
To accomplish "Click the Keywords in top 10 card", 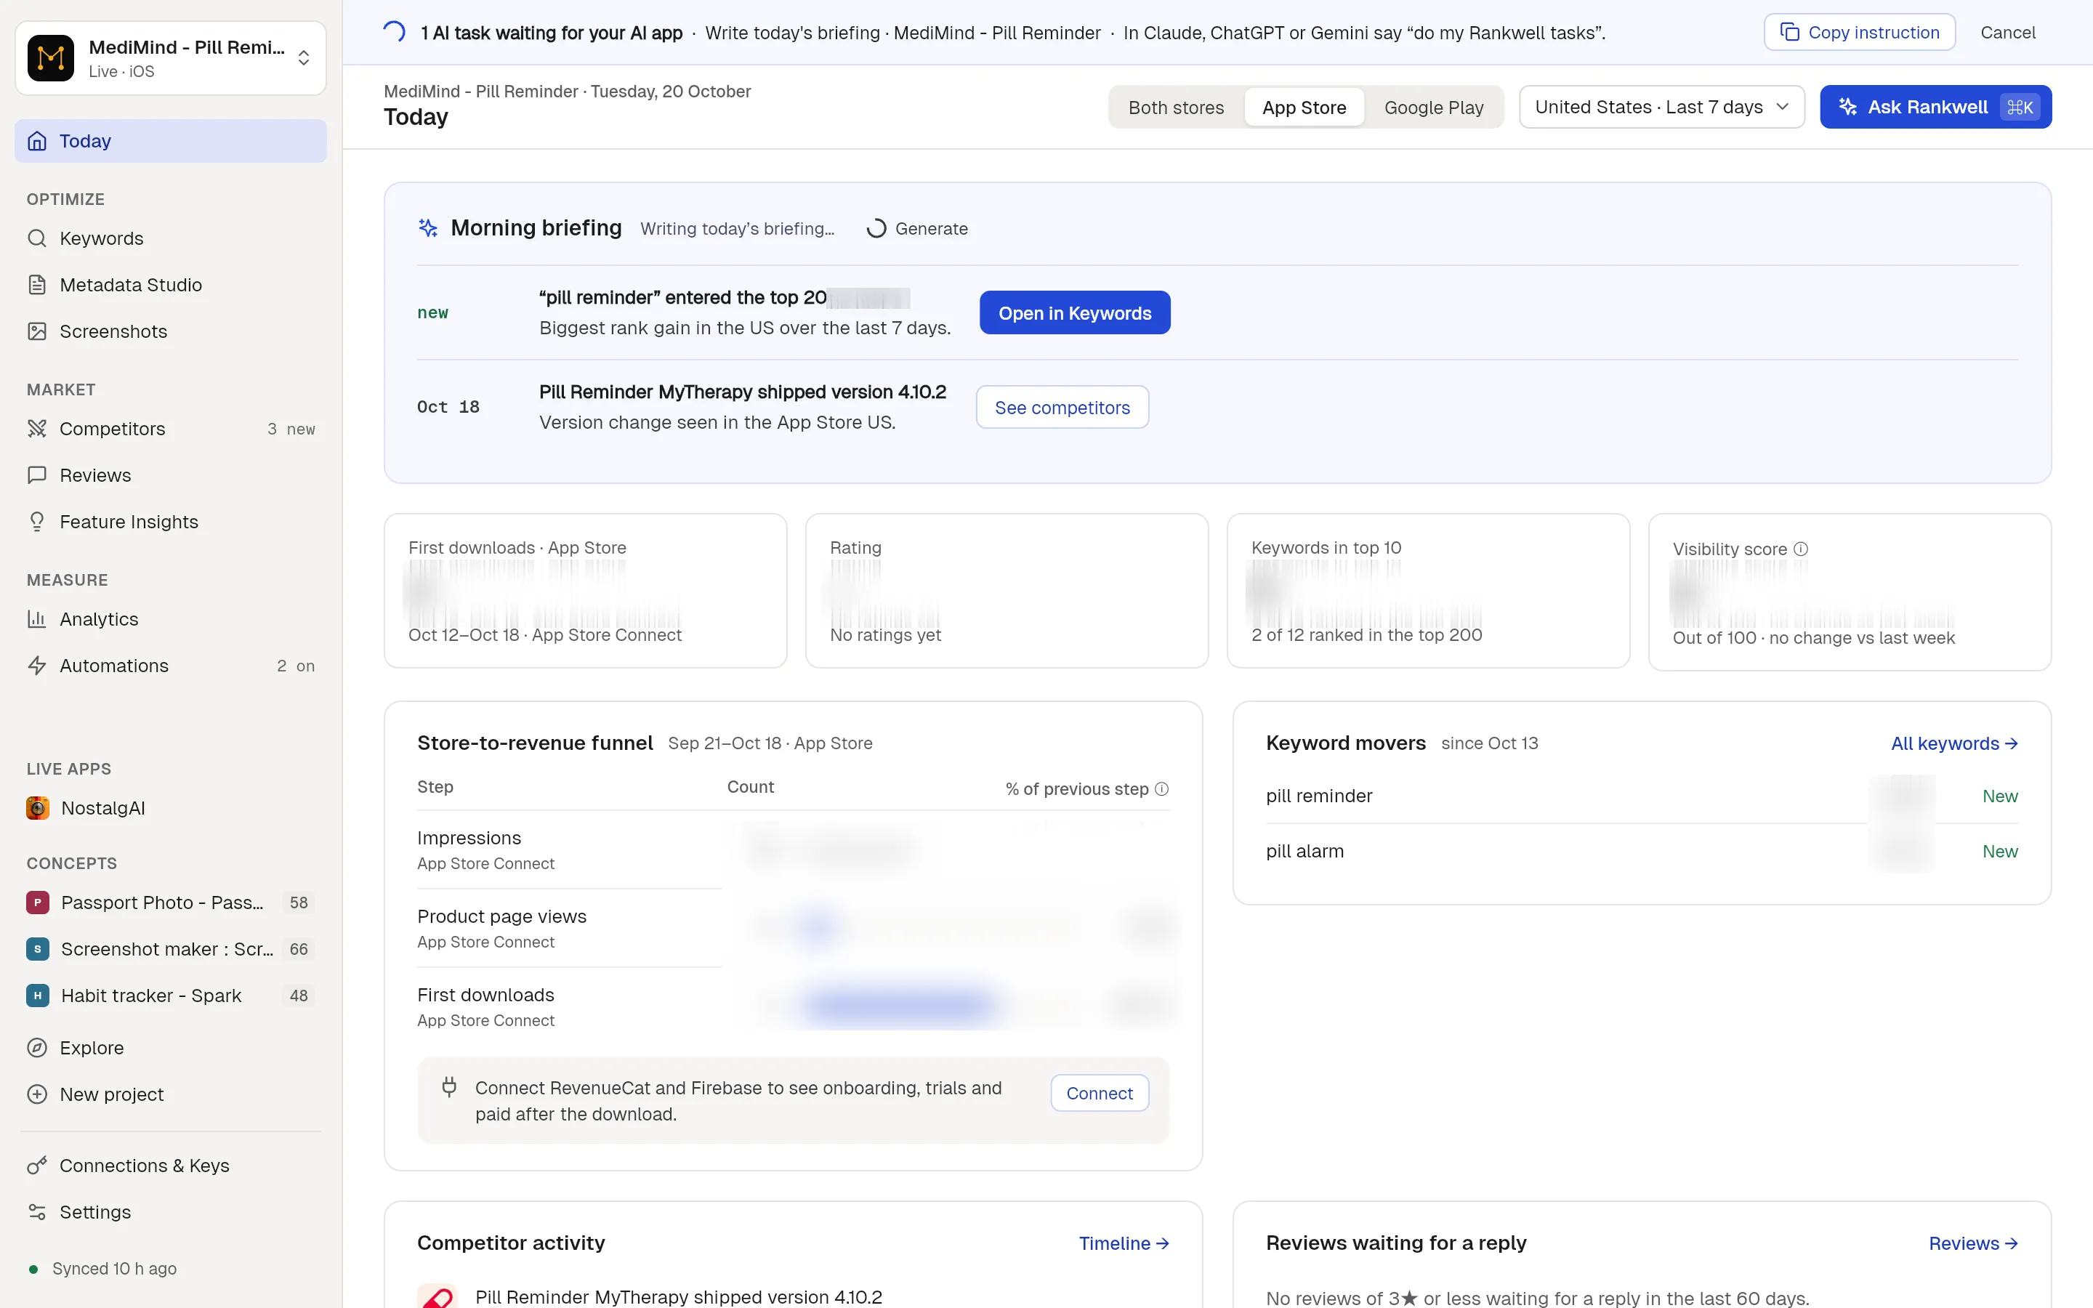I will pos(1428,591).
